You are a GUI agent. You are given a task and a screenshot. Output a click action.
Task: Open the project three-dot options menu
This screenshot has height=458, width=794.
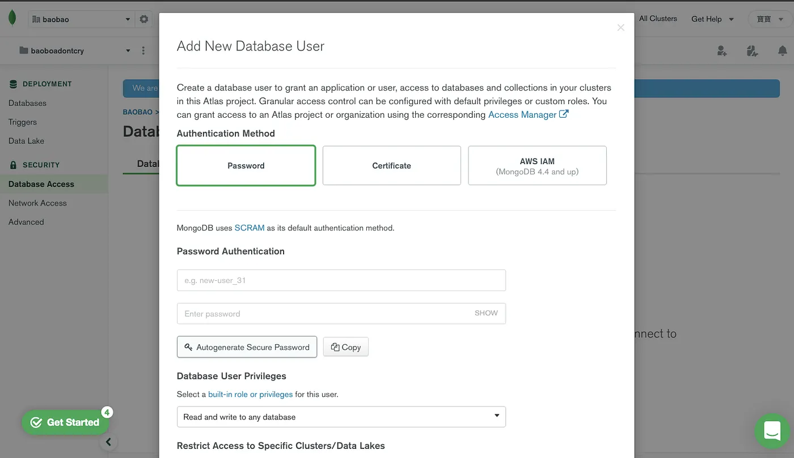click(x=143, y=50)
